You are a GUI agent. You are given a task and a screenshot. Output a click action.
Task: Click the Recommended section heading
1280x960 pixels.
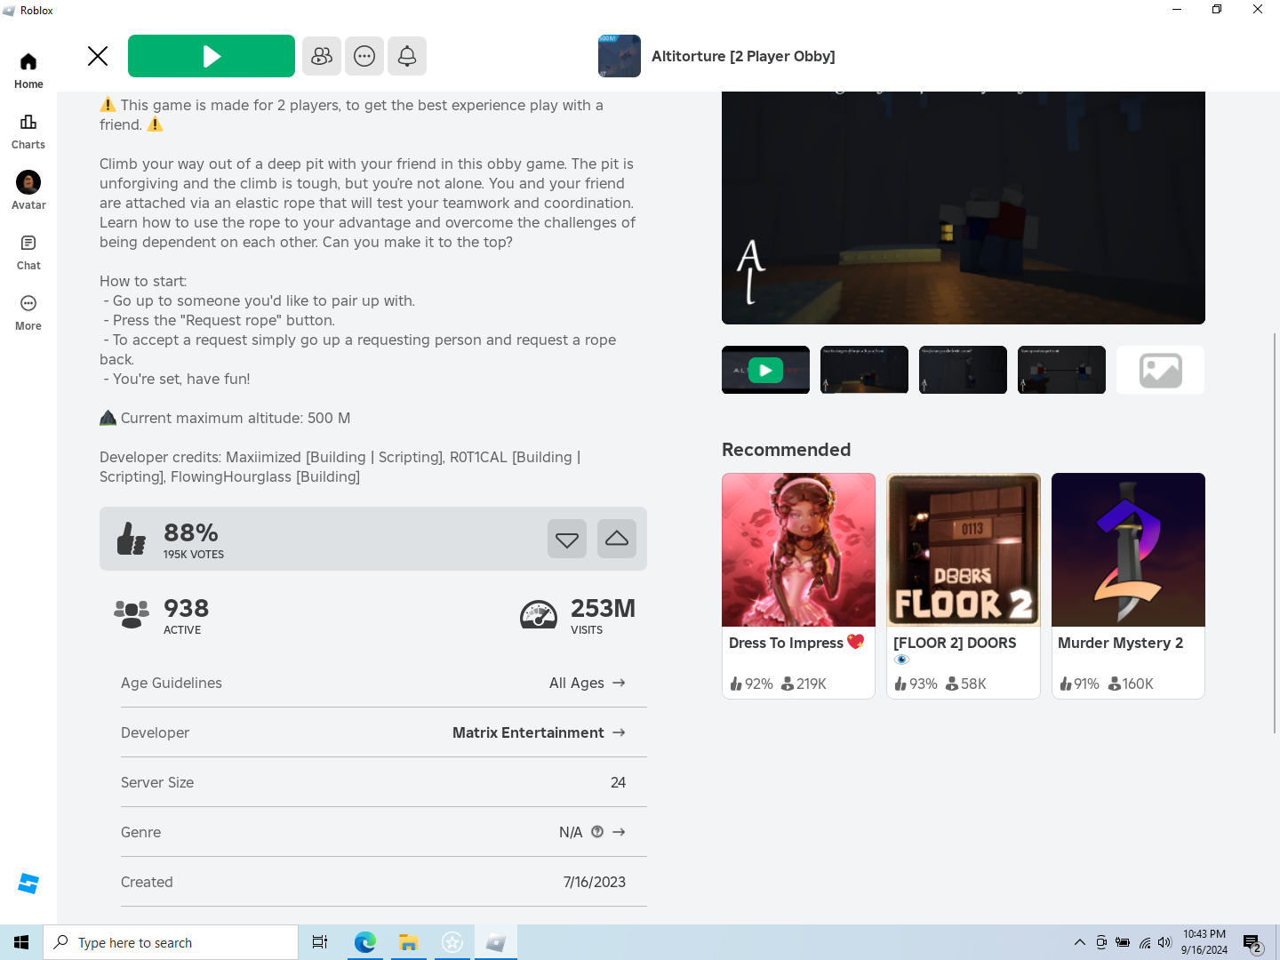(786, 450)
